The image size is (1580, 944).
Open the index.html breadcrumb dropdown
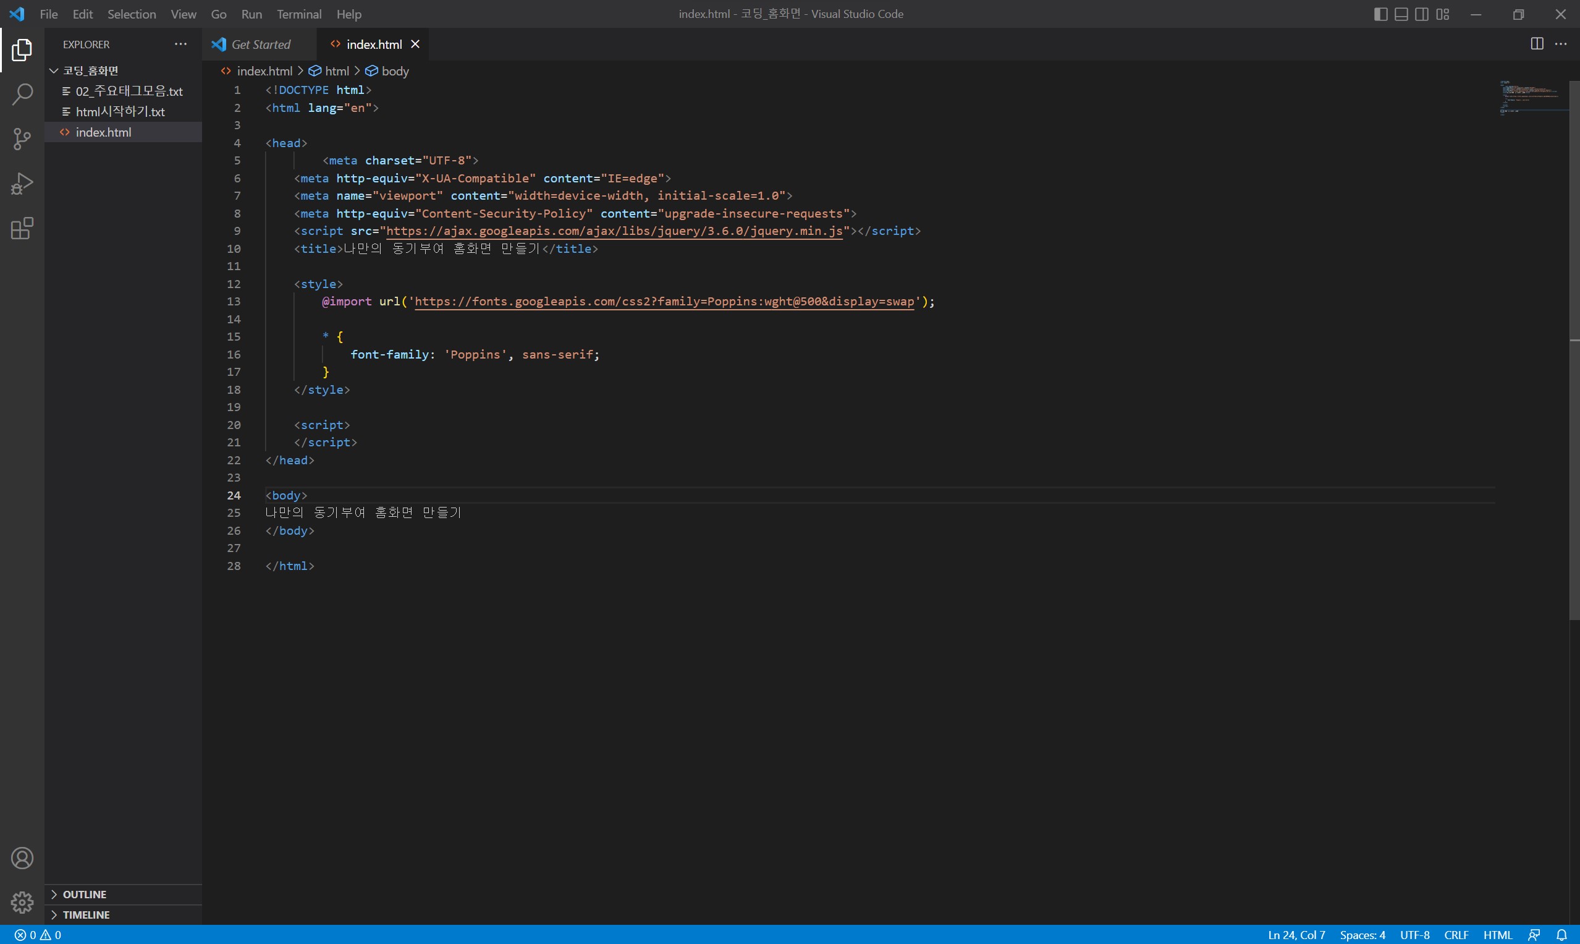click(257, 70)
